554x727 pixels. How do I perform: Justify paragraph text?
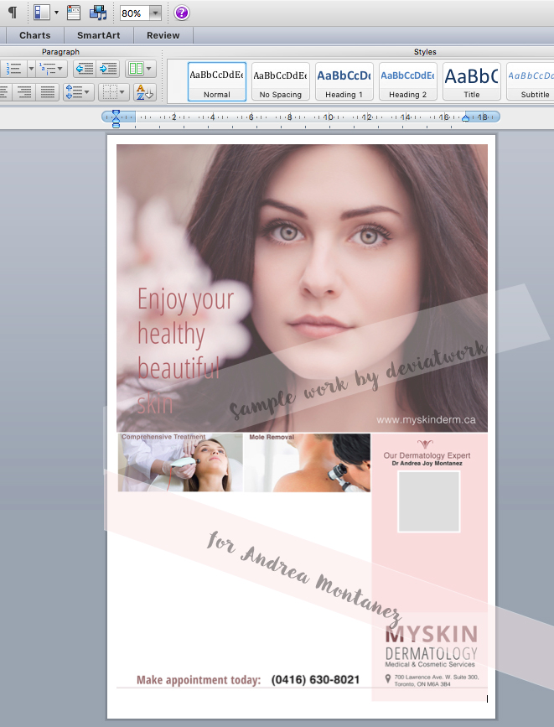(x=47, y=92)
